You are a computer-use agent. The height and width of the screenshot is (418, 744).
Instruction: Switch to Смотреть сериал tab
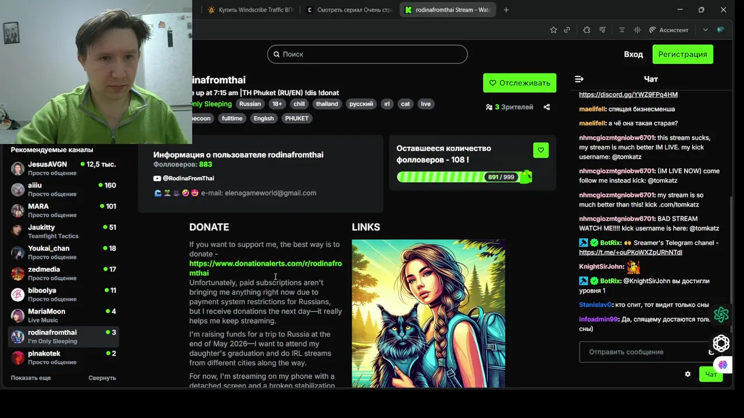coord(349,10)
